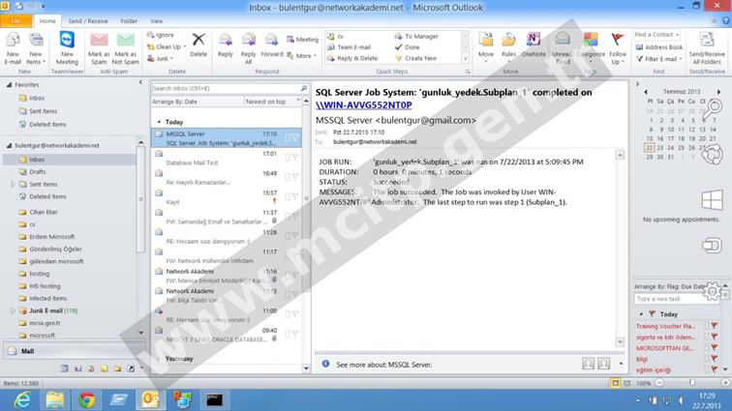
Task: Toggle category box on 17:01 message
Action: coord(288,158)
